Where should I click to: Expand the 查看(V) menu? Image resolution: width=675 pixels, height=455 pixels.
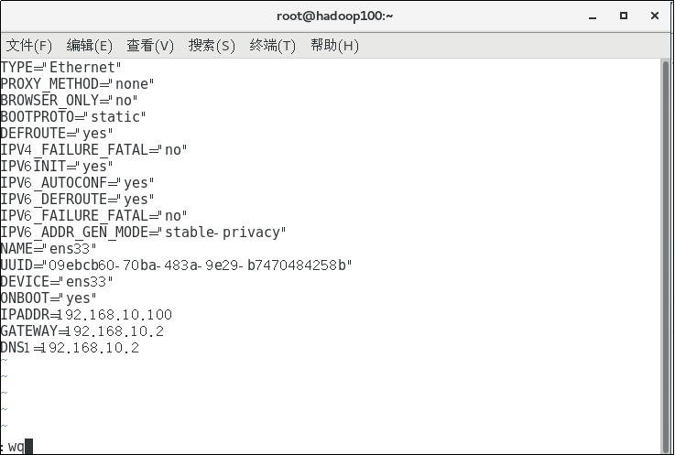click(150, 46)
